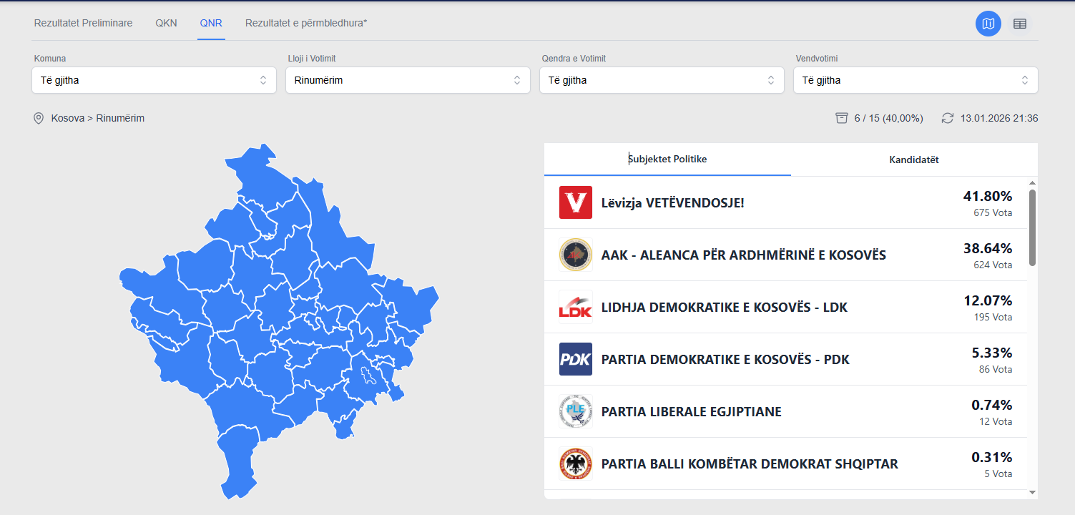Click the AAK party logo
The height and width of the screenshot is (515, 1075).
(576, 255)
